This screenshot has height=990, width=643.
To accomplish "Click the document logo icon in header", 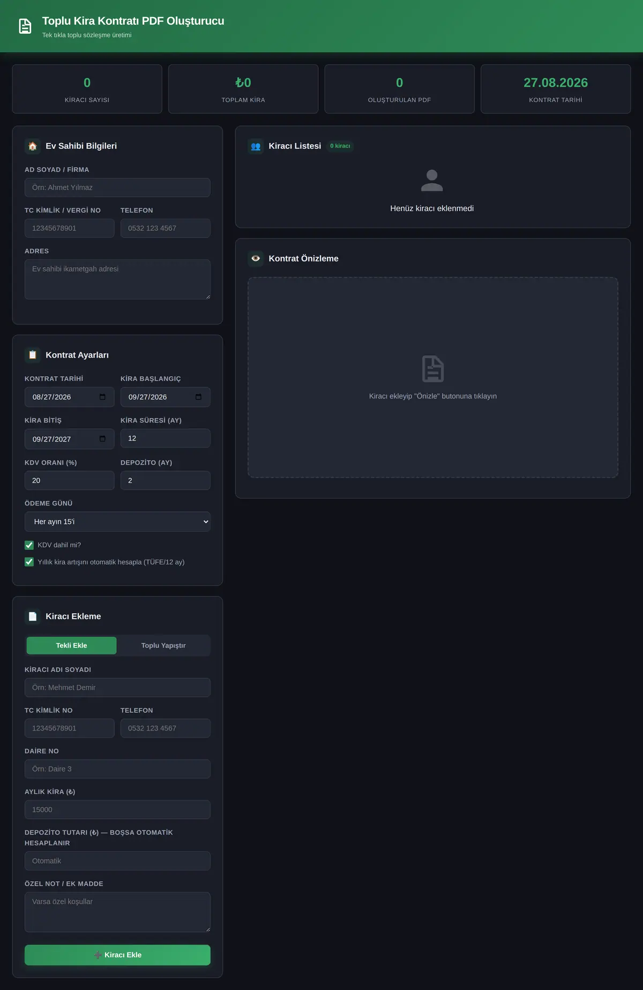I will [25, 26].
